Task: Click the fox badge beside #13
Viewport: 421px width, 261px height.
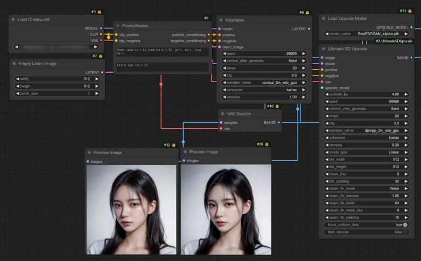Action: pyautogui.click(x=409, y=11)
